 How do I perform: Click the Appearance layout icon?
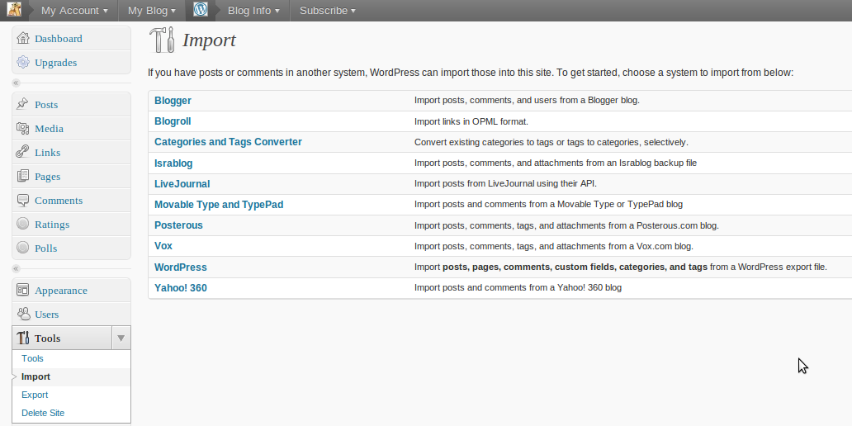click(23, 290)
